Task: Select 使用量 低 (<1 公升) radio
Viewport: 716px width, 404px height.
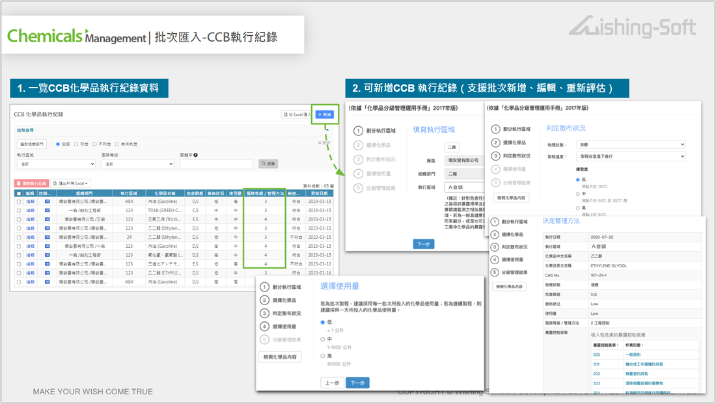Action: tap(322, 322)
